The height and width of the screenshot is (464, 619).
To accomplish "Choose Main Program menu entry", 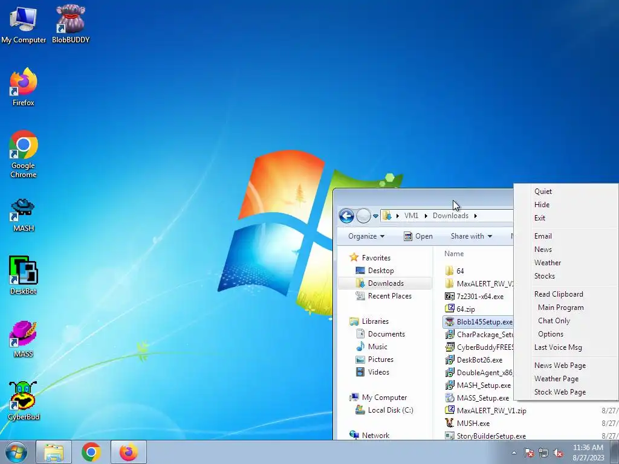I will point(560,308).
